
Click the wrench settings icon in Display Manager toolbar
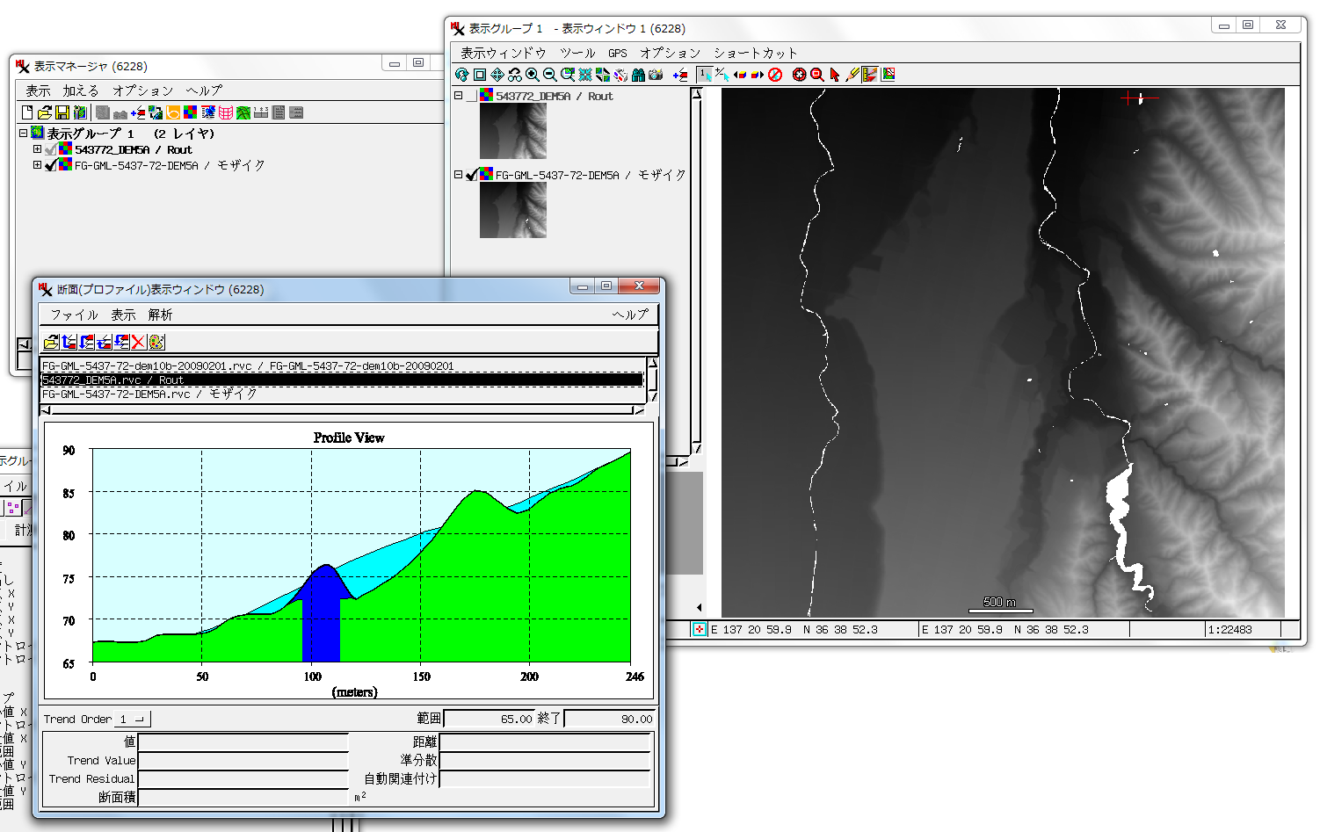pyautogui.click(x=80, y=112)
